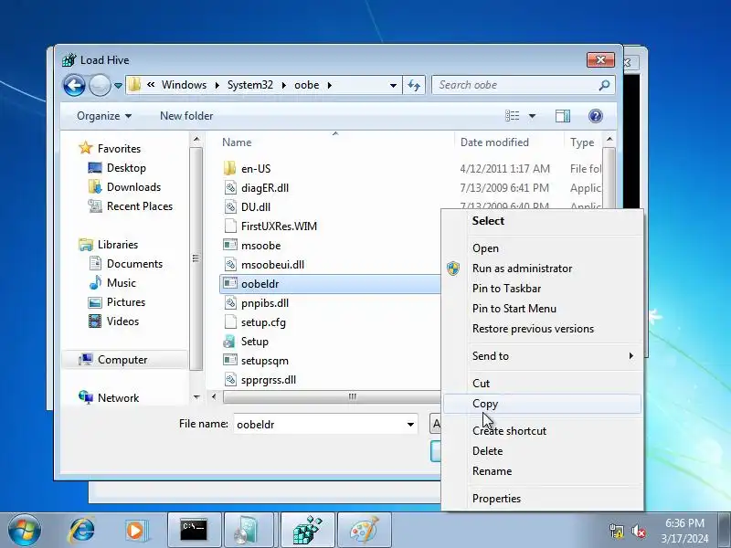Open the File name dropdown arrow
This screenshot has height=548, width=731.
(410, 424)
